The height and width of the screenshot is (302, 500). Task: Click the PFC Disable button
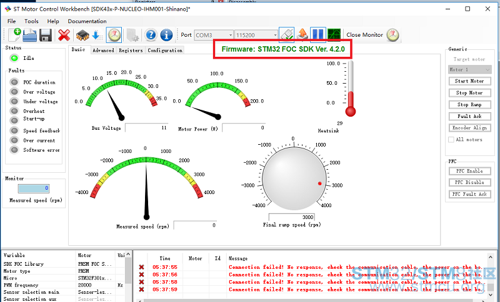tap(469, 182)
